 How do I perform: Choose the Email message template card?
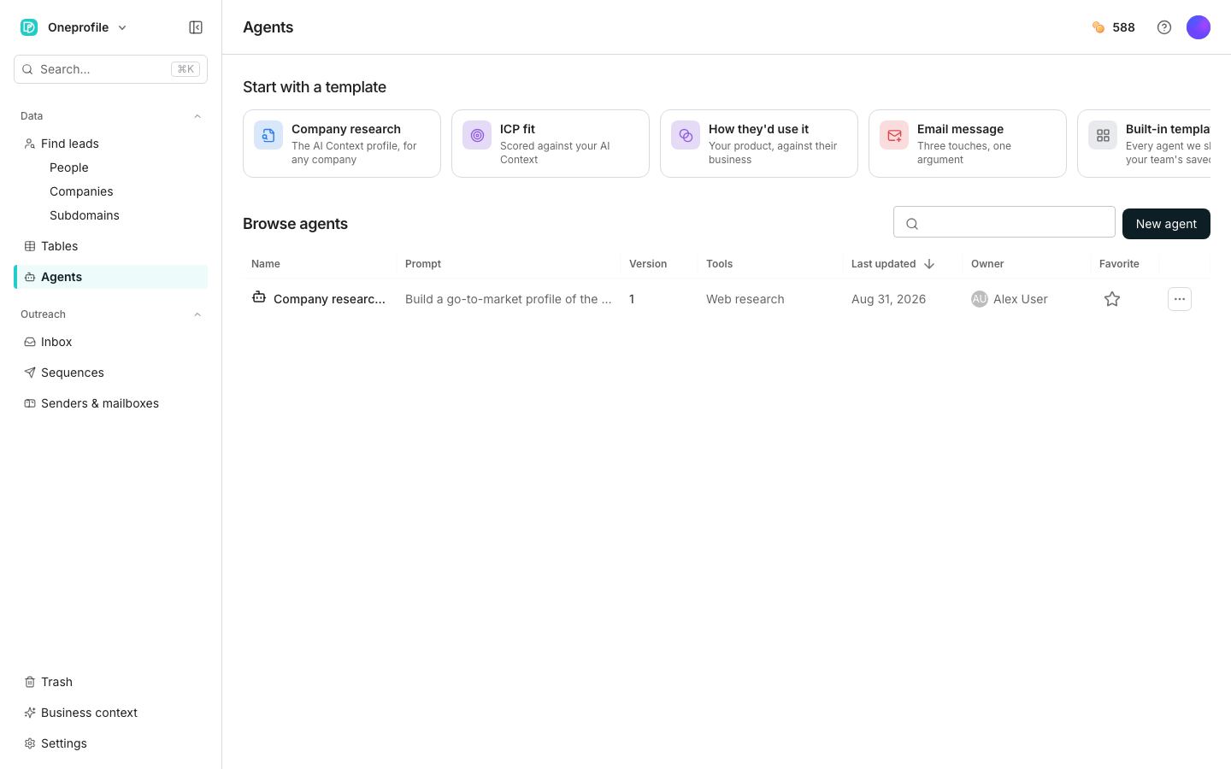coord(968,144)
